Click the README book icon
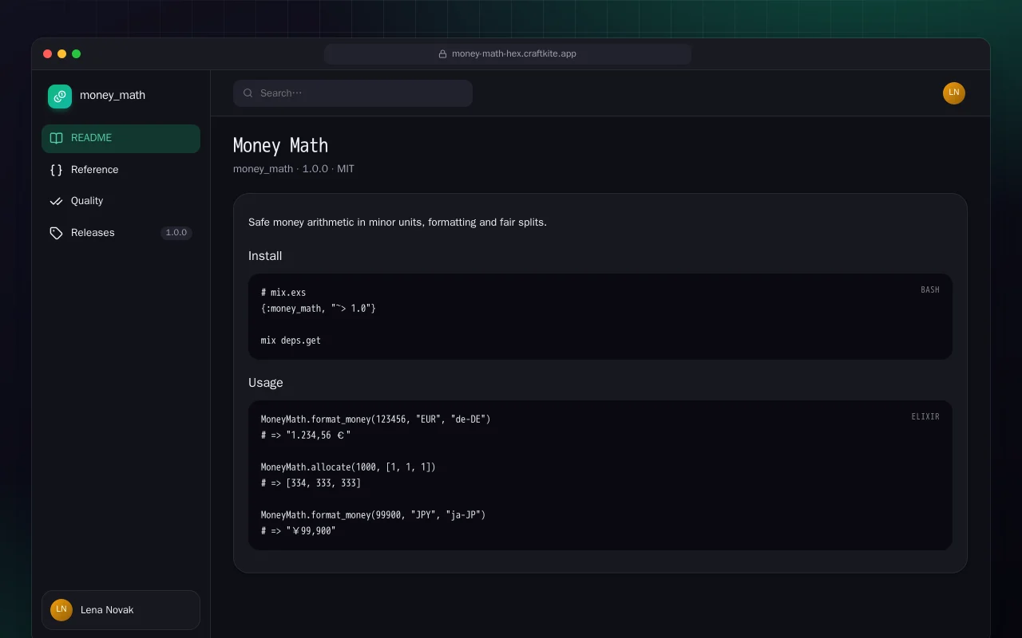The height and width of the screenshot is (638, 1022). (56, 138)
